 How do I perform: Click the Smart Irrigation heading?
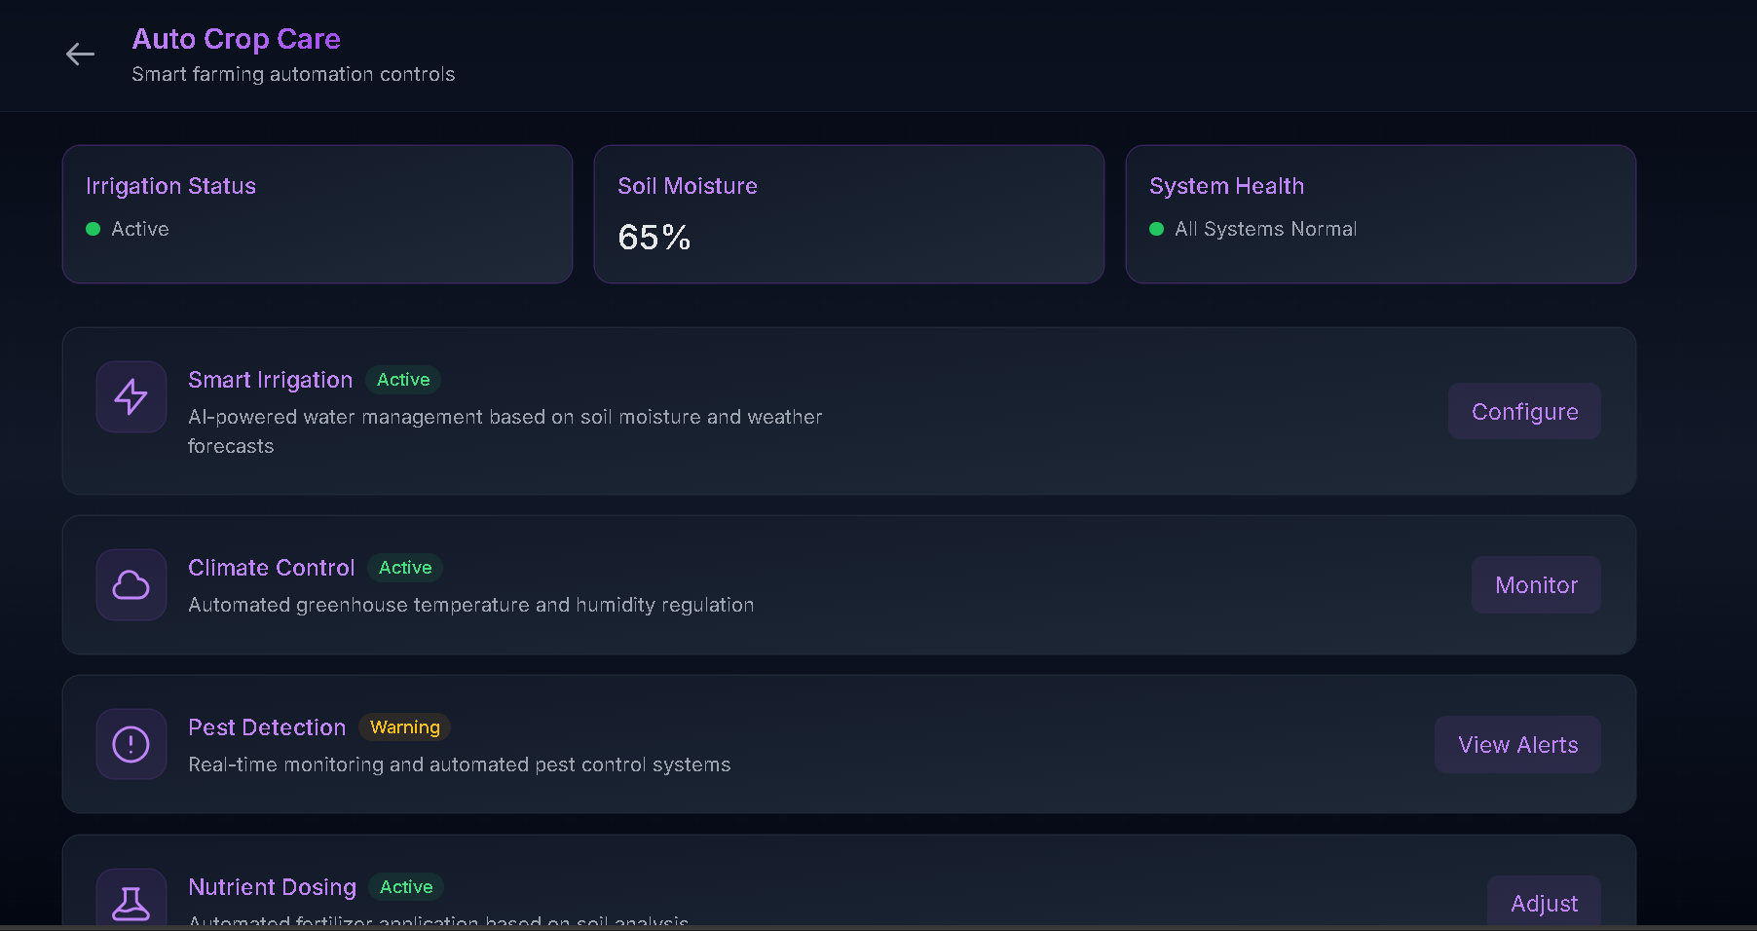(270, 380)
